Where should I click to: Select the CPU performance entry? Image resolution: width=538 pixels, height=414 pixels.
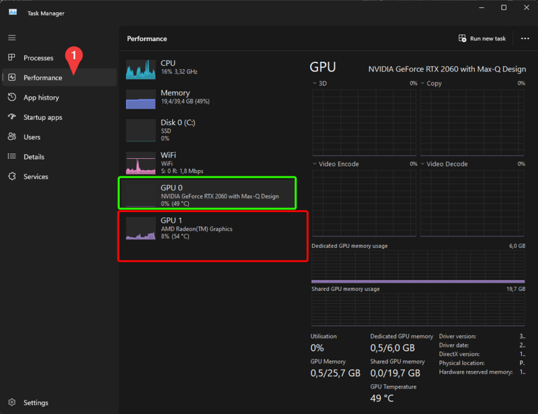[x=208, y=68]
